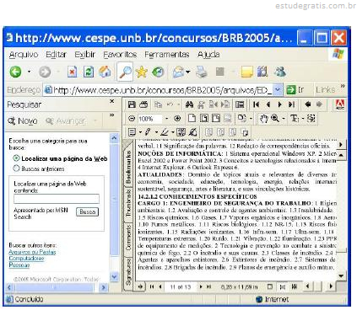This screenshot has height=310, width=357.
Task: Open the Mail icon dropdown arrow
Action: [x=188, y=72]
